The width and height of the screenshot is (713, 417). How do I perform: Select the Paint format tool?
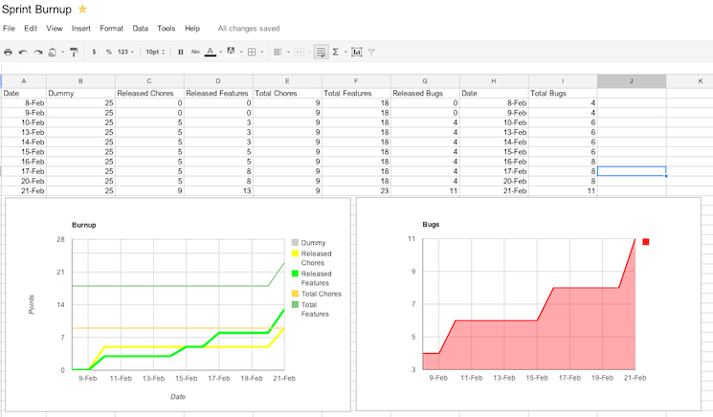coord(74,53)
